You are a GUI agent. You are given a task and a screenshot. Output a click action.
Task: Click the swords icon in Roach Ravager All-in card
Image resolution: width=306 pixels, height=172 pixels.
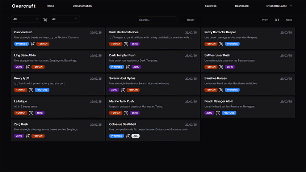(x=218, y=113)
